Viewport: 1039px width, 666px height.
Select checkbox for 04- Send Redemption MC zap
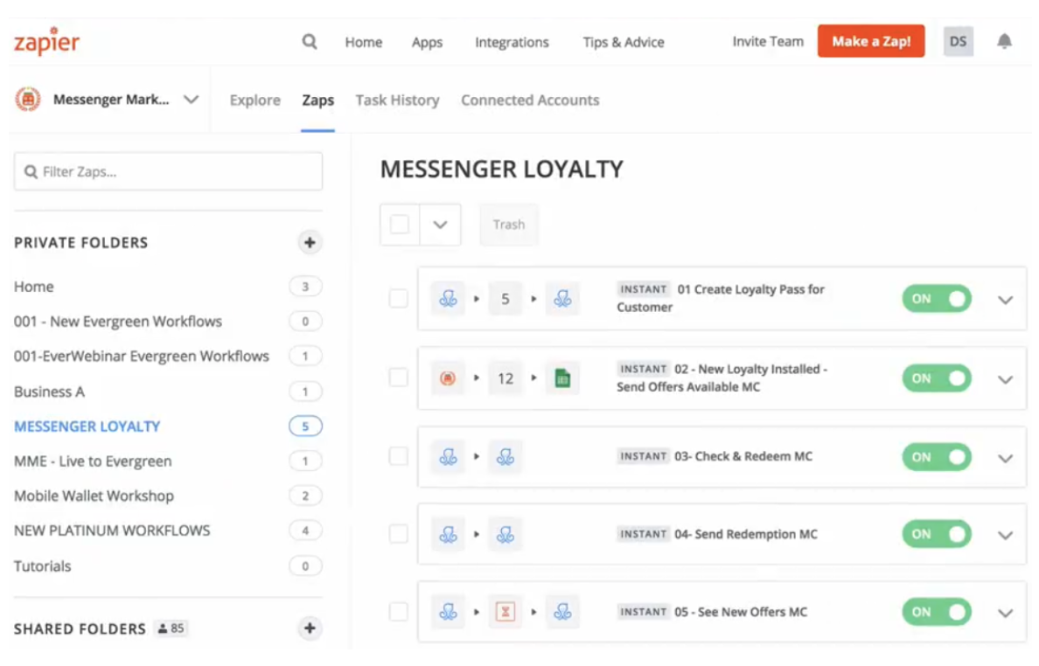point(398,534)
